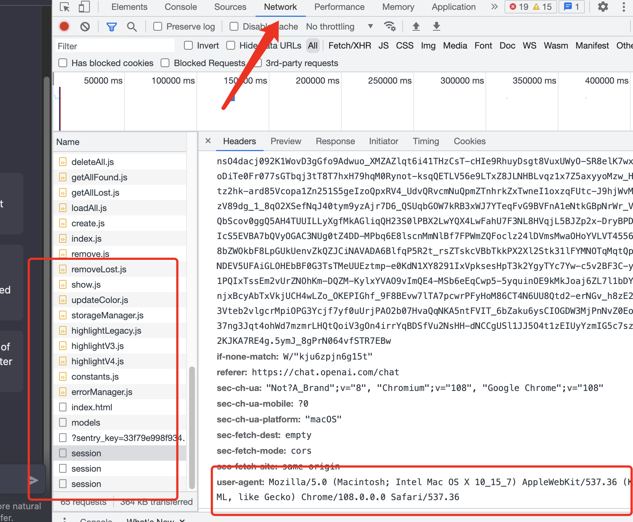Image resolution: width=633 pixels, height=522 pixels.
Task: Open network search magnifier
Action: tap(132, 26)
